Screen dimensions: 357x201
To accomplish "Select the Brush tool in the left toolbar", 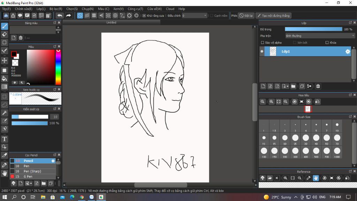I will tap(5, 26).
